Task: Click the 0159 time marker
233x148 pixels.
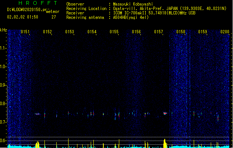Action: [x=203, y=32]
